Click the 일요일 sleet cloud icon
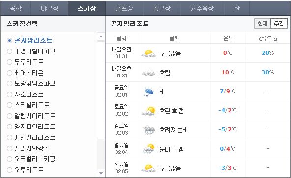This screenshot has height=178, width=291. 148,130
